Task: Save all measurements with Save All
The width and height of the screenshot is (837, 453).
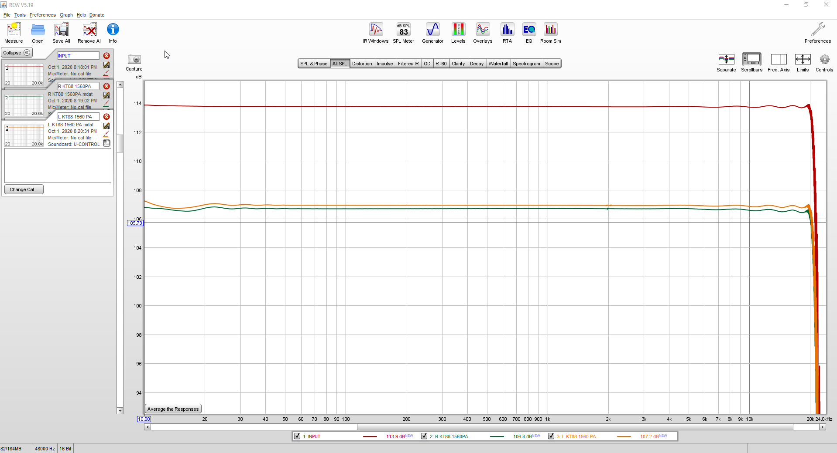Action: click(x=61, y=33)
